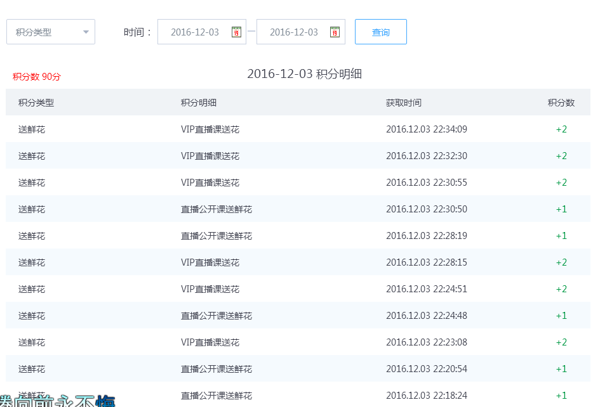Click the 查询 button

click(x=380, y=32)
